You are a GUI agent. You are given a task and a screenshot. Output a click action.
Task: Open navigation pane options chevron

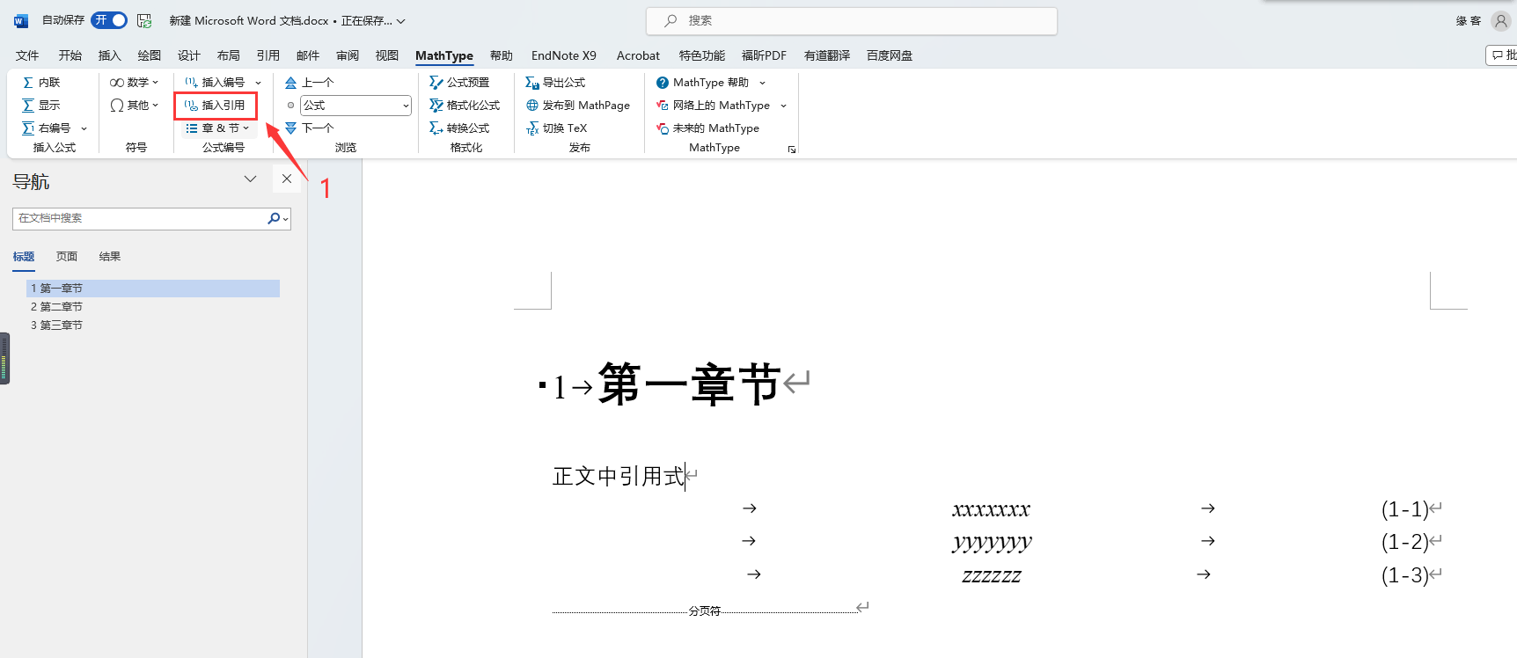(x=250, y=179)
